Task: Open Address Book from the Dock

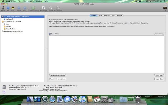Action: pos(90,99)
